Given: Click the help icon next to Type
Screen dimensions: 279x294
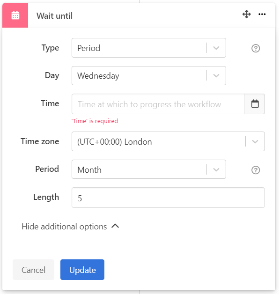Looking at the screenshot, I should pos(256,48).
